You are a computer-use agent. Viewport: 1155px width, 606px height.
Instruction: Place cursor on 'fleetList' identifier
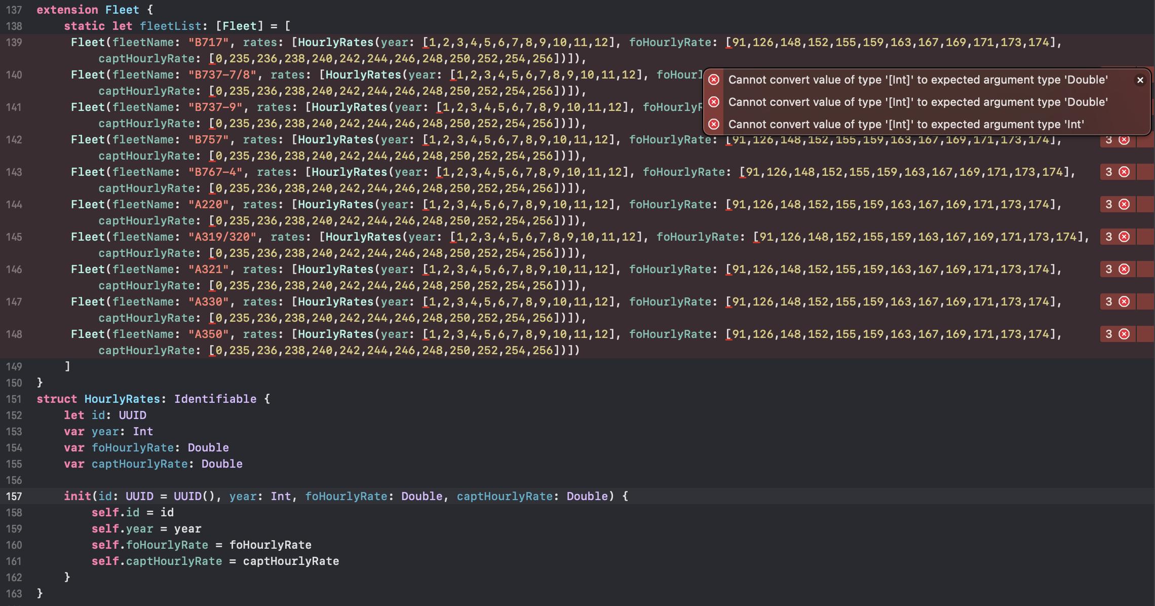[x=171, y=26]
